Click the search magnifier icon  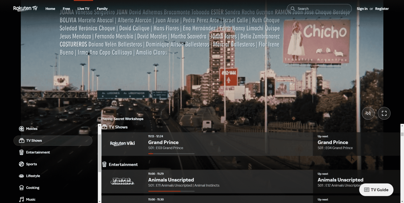click(293, 9)
